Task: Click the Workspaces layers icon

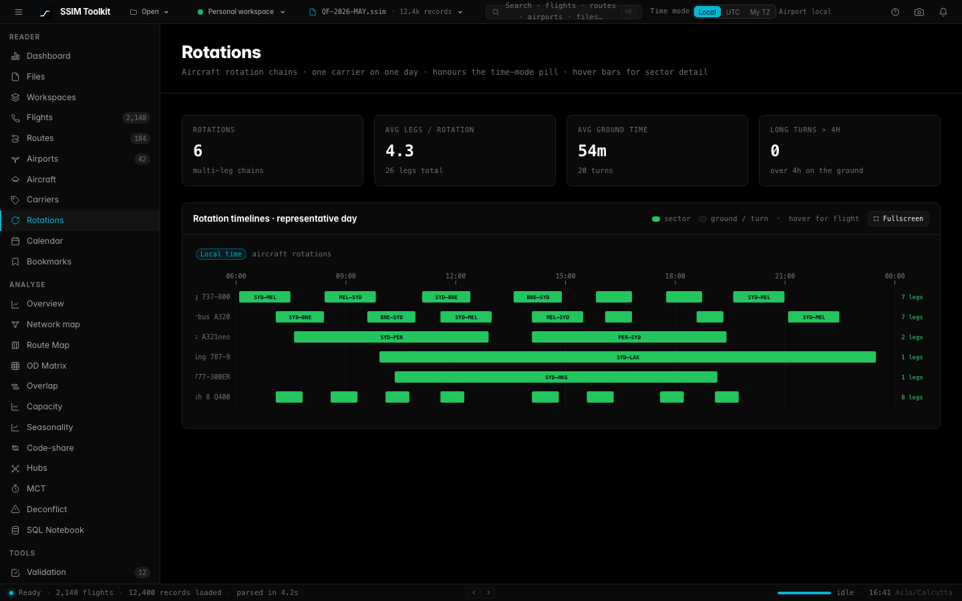Action: pyautogui.click(x=15, y=97)
